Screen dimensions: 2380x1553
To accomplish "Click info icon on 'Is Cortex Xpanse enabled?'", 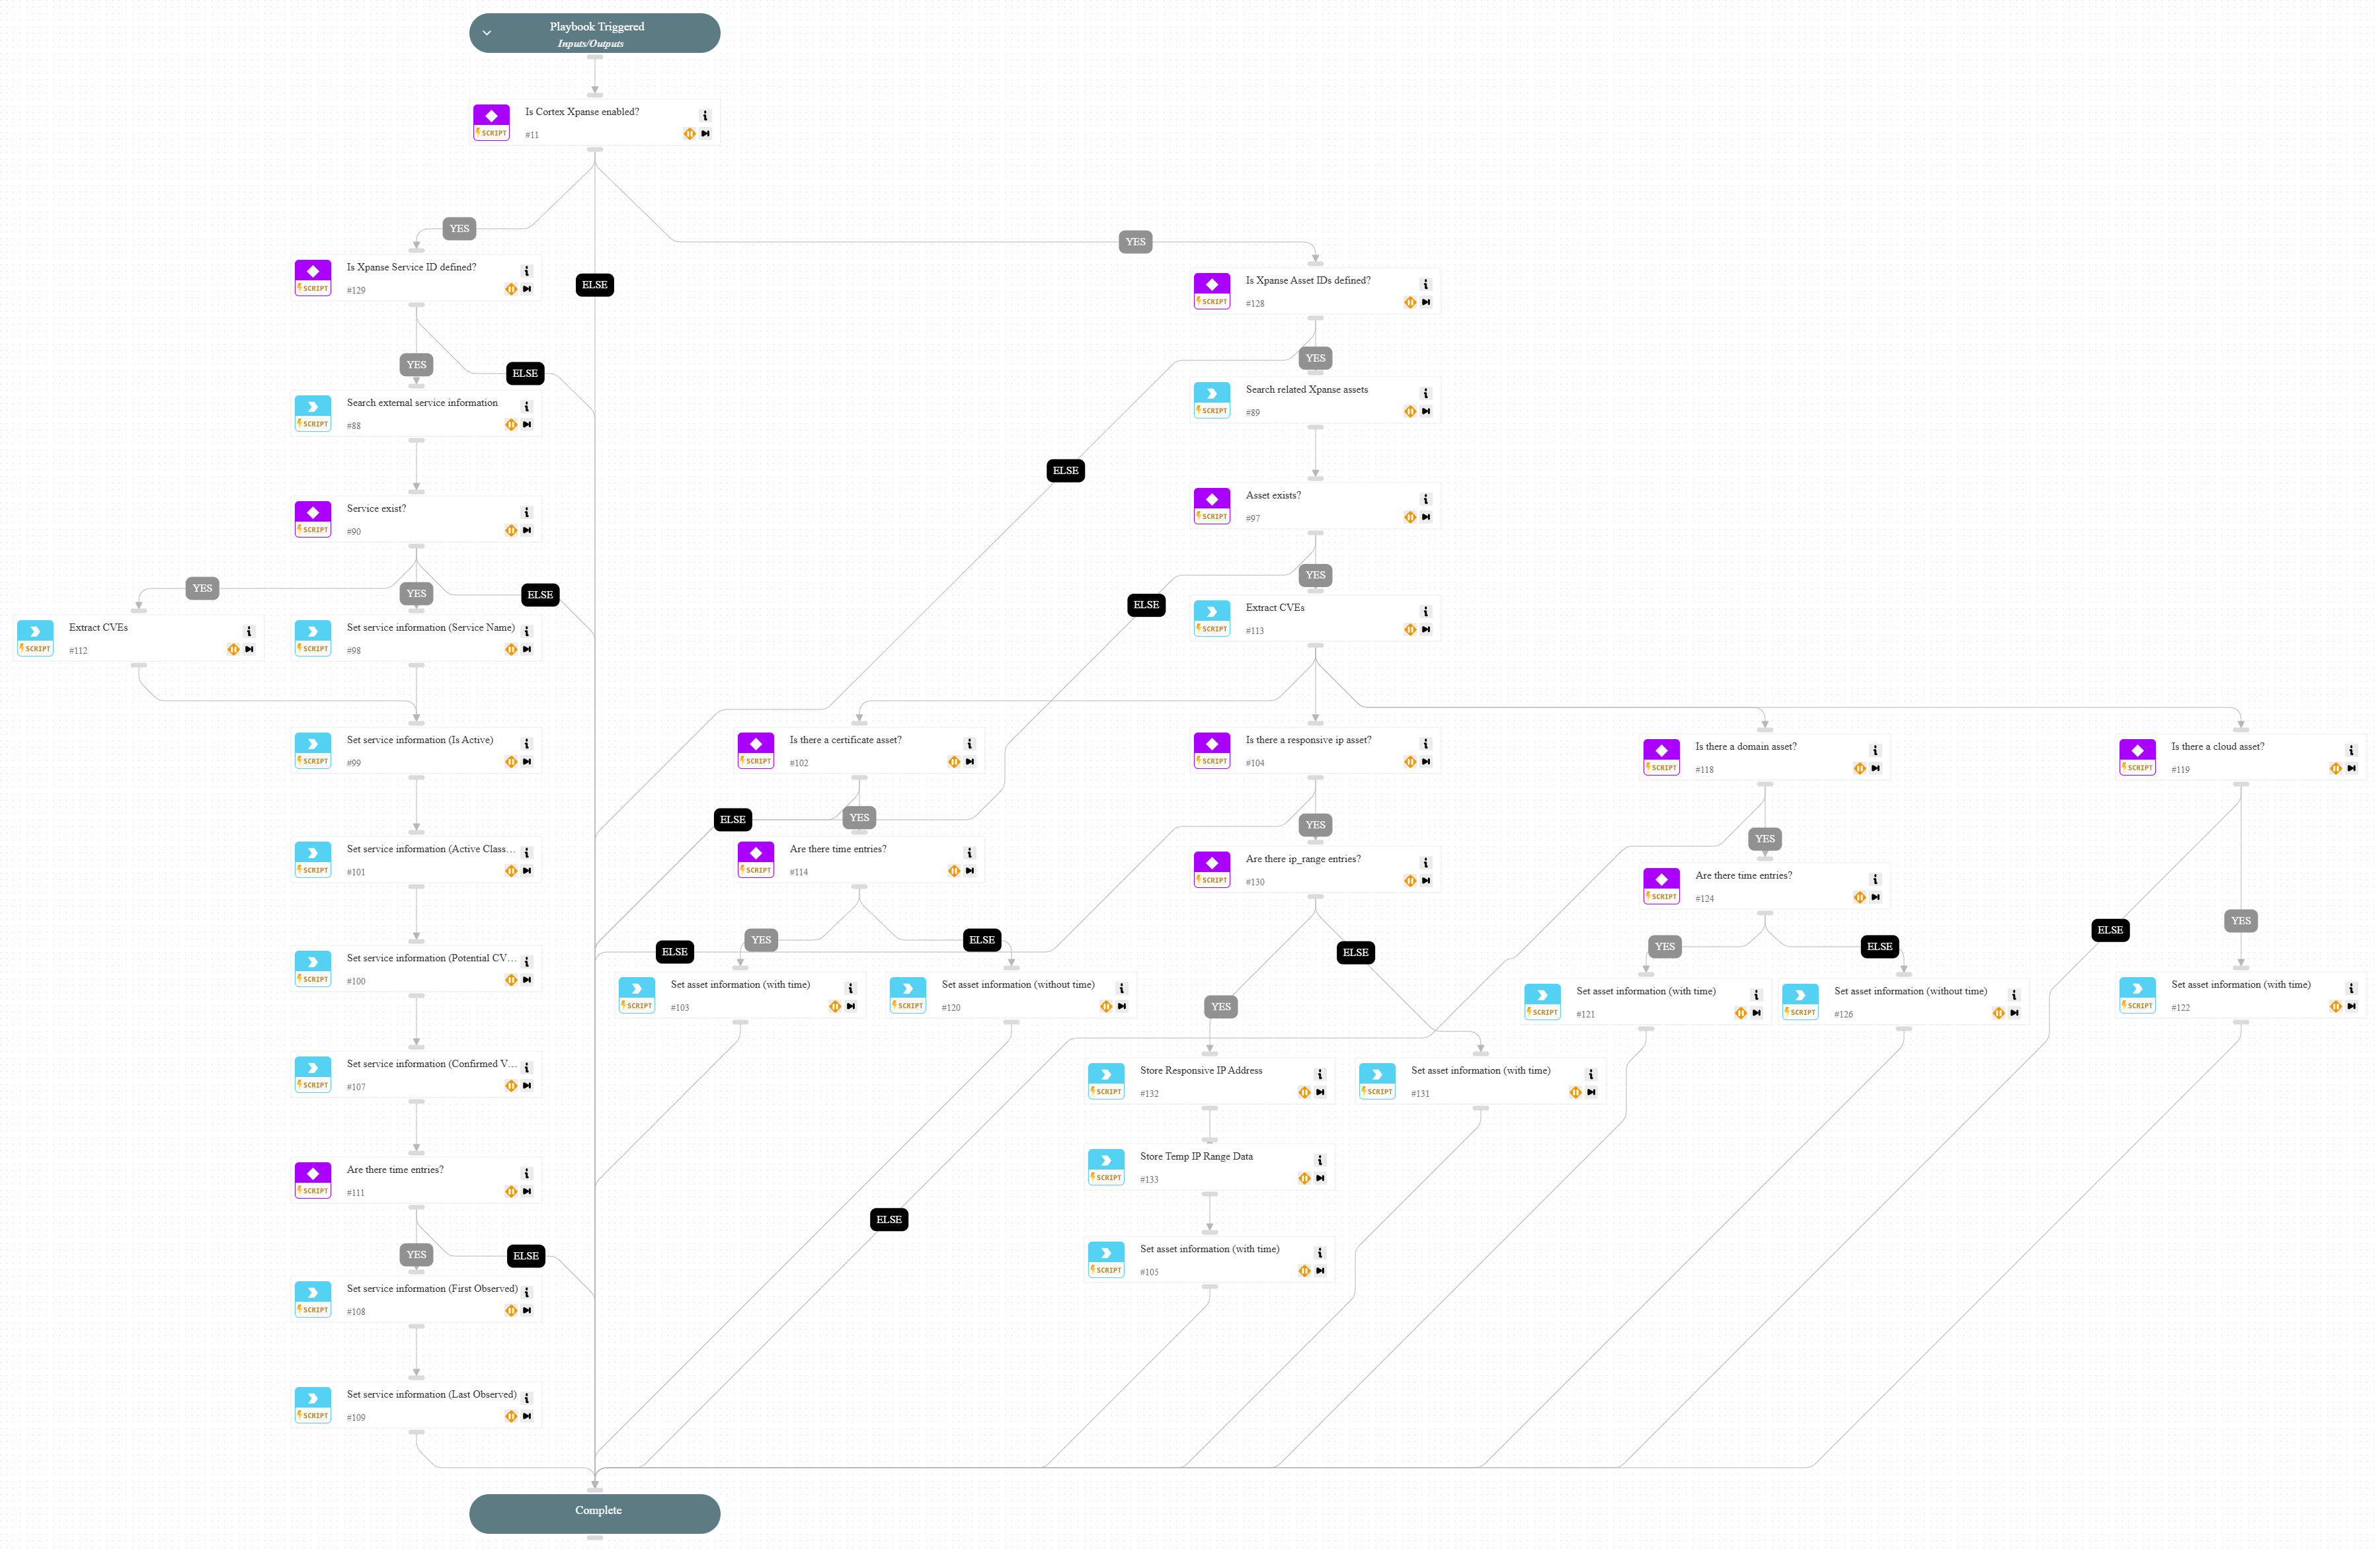I will tap(705, 116).
